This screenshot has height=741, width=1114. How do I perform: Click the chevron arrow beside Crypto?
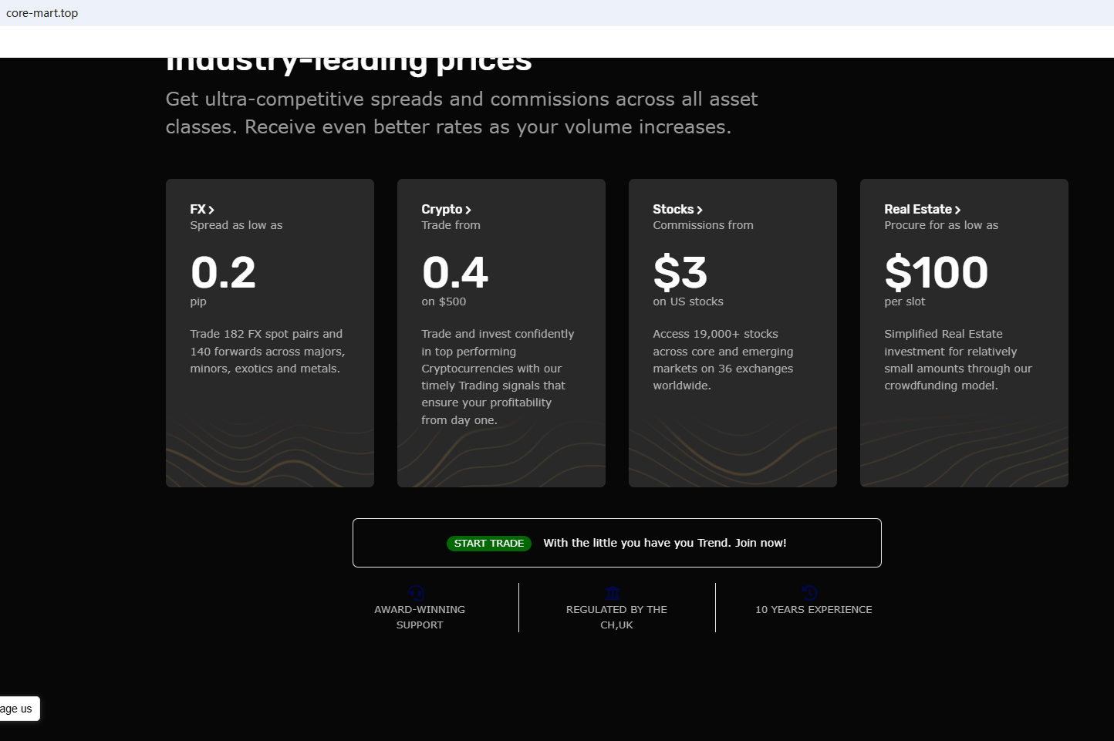(x=468, y=210)
